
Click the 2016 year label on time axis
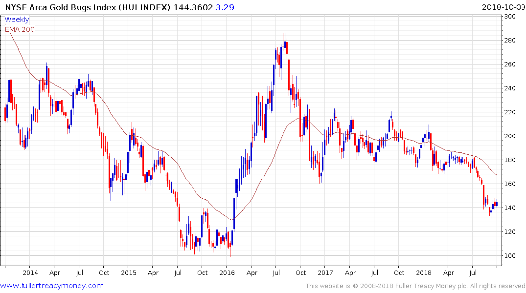(227, 272)
